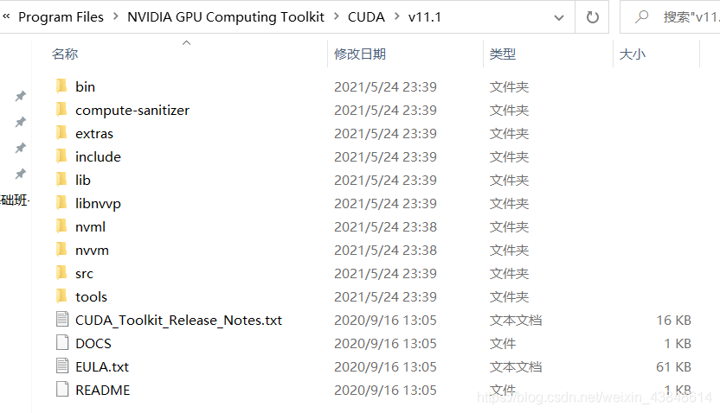Click the first pinned quick access pin
Screen dimensions: 720x413
[20, 97]
